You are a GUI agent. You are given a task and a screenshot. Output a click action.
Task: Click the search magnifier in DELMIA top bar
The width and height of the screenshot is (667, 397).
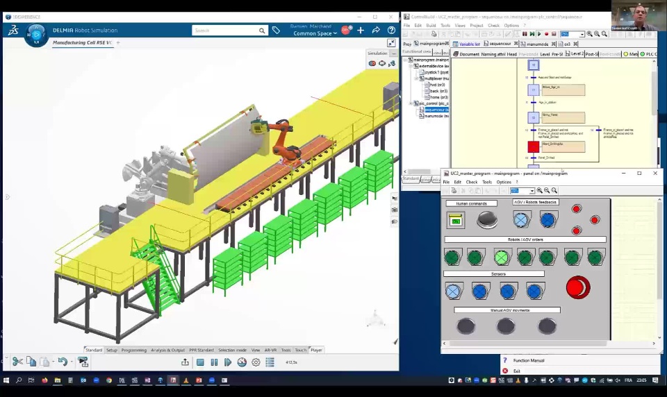coord(262,31)
